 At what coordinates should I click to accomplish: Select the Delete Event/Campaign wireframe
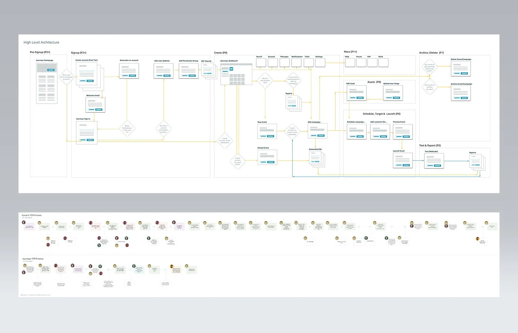461,68
